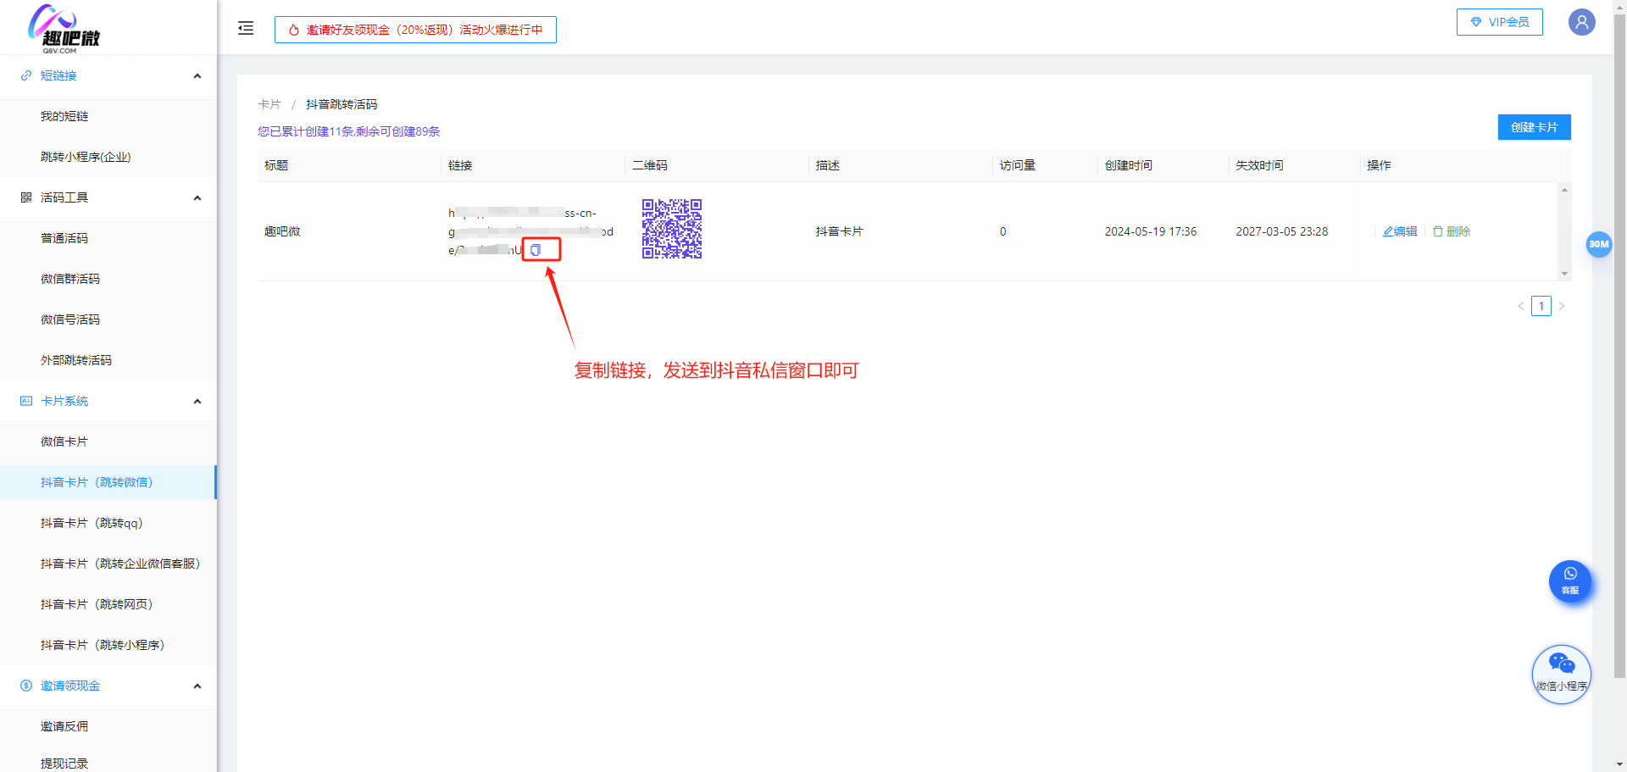1627x772 pixels.
Task: Click the table scrollbar down arrow
Action: 1564,274
